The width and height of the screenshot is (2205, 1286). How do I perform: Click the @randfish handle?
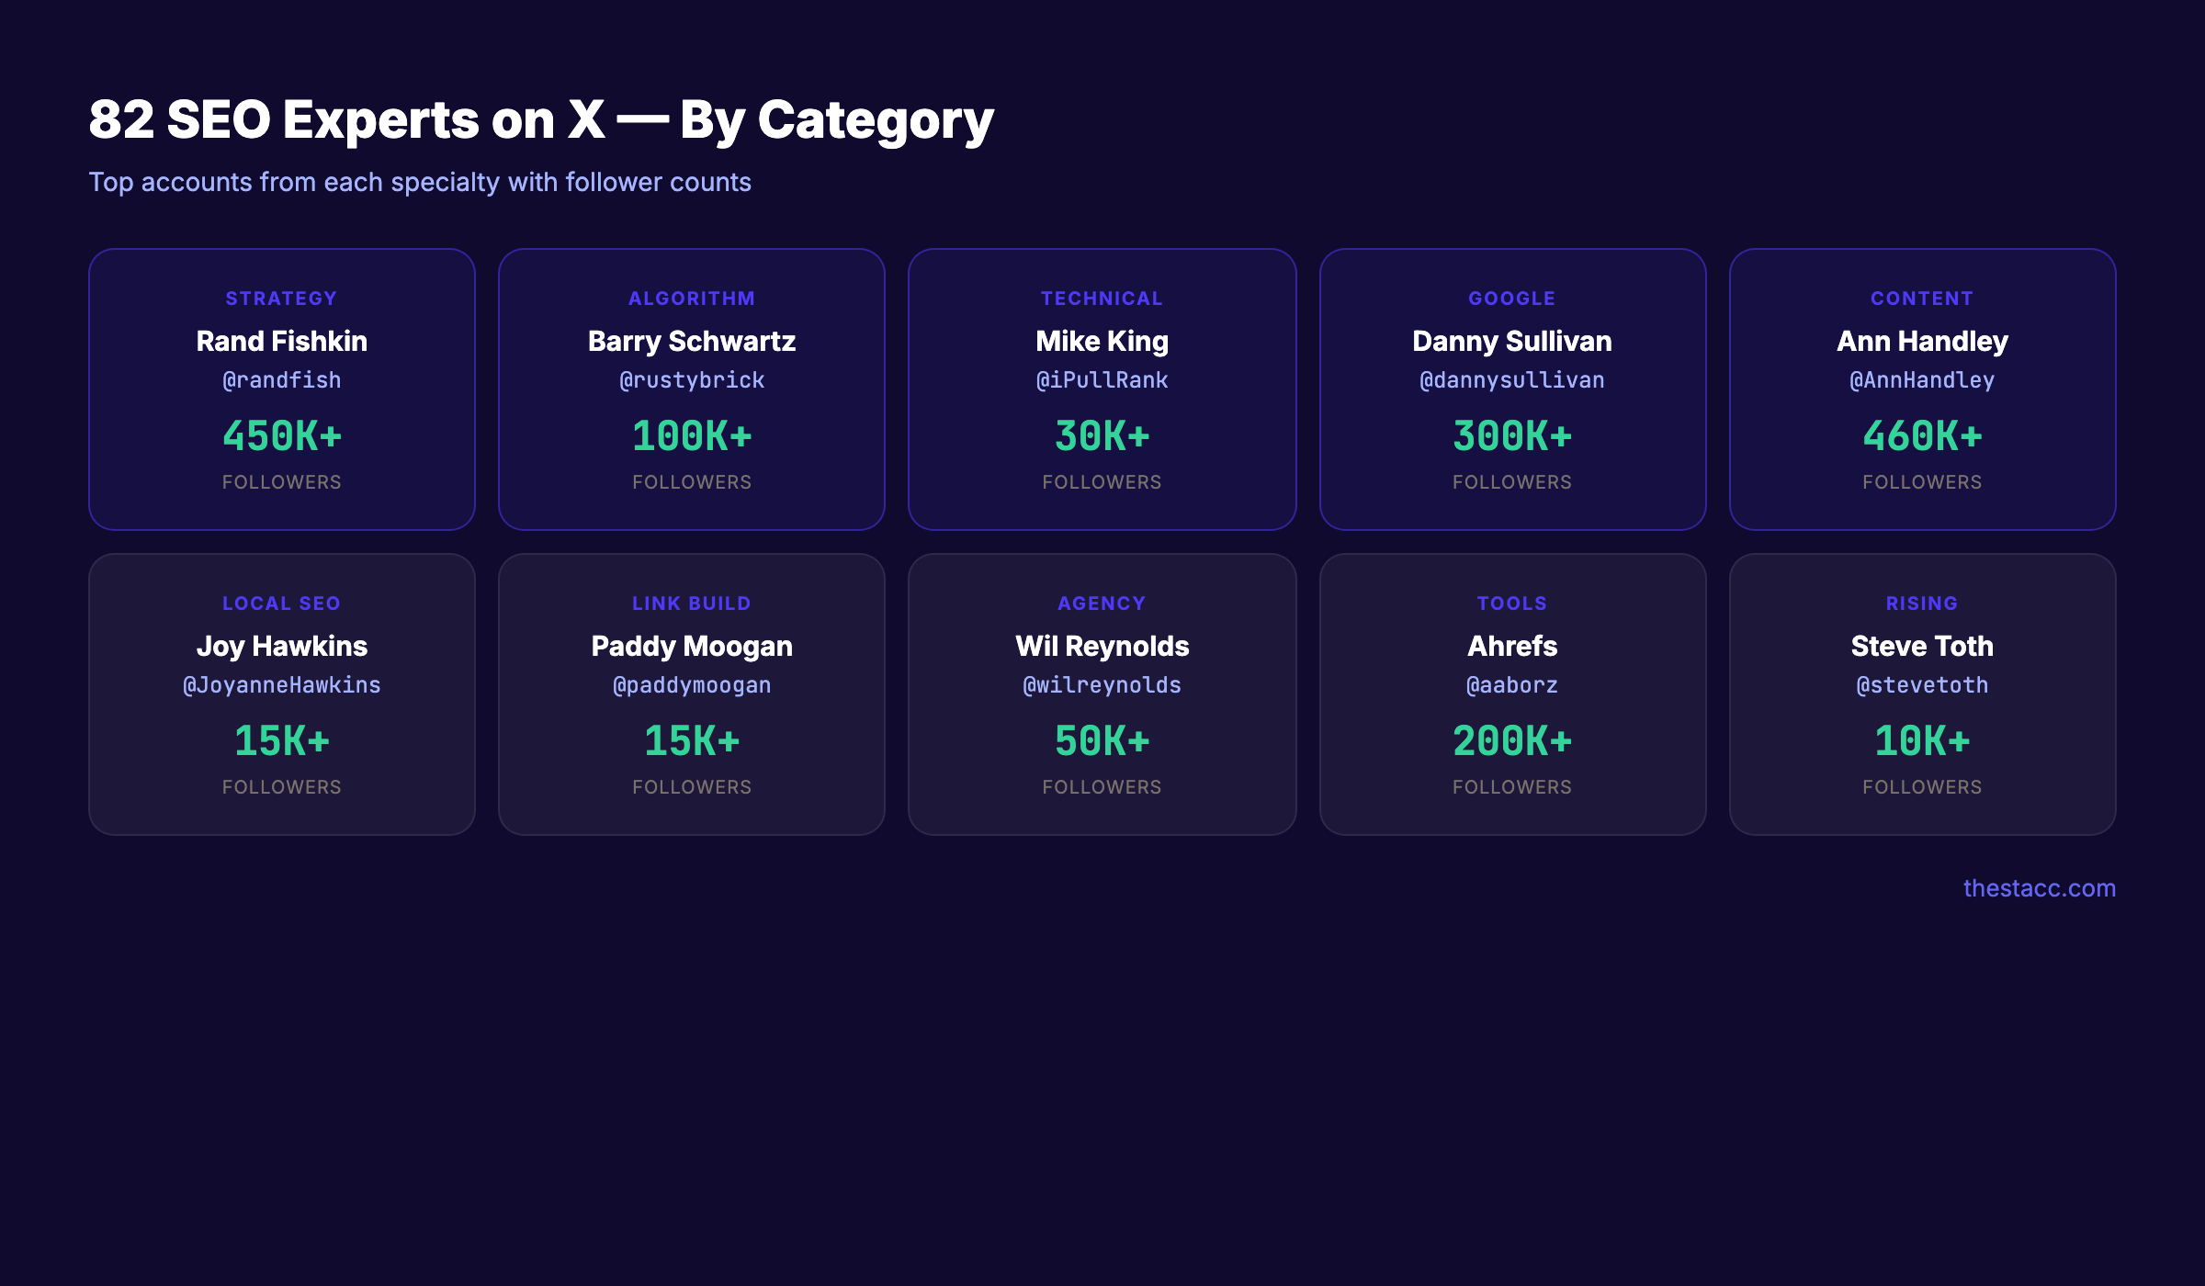[282, 380]
